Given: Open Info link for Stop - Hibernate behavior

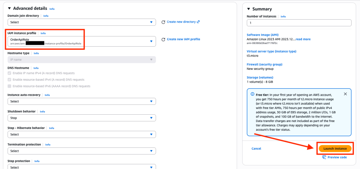Looking at the screenshot, I should click(x=52, y=128).
